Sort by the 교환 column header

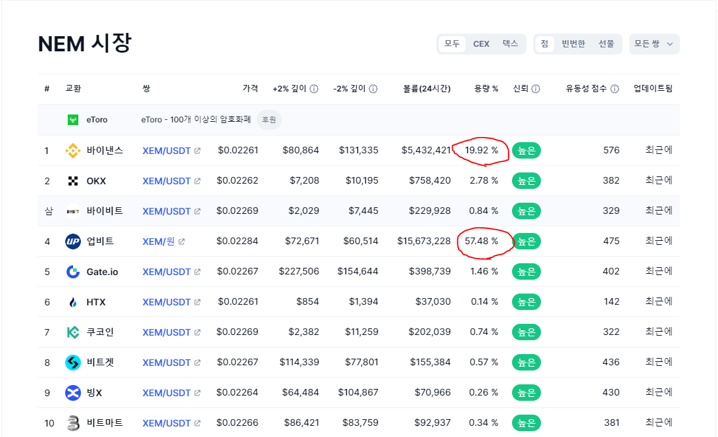tap(73, 88)
